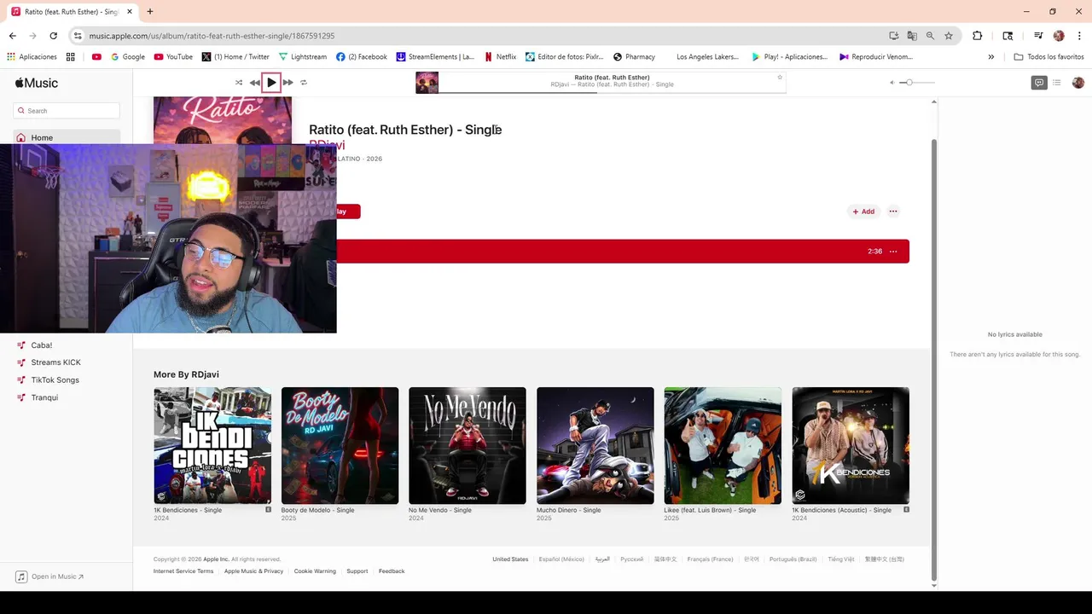Image resolution: width=1092 pixels, height=614 pixels.
Task: Open the Up Next queue list icon
Action: click(1056, 83)
